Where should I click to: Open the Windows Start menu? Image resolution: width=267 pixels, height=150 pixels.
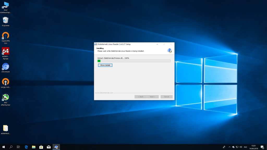tap(4, 147)
